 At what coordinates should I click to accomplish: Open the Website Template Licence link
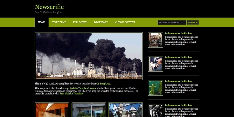click(x=83, y=88)
